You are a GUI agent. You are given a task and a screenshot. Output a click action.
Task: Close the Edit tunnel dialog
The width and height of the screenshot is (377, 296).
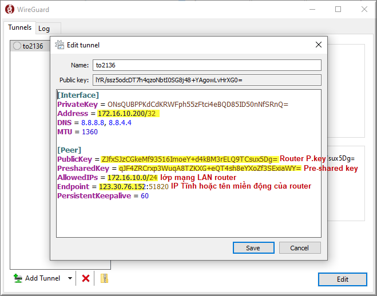[x=319, y=45]
